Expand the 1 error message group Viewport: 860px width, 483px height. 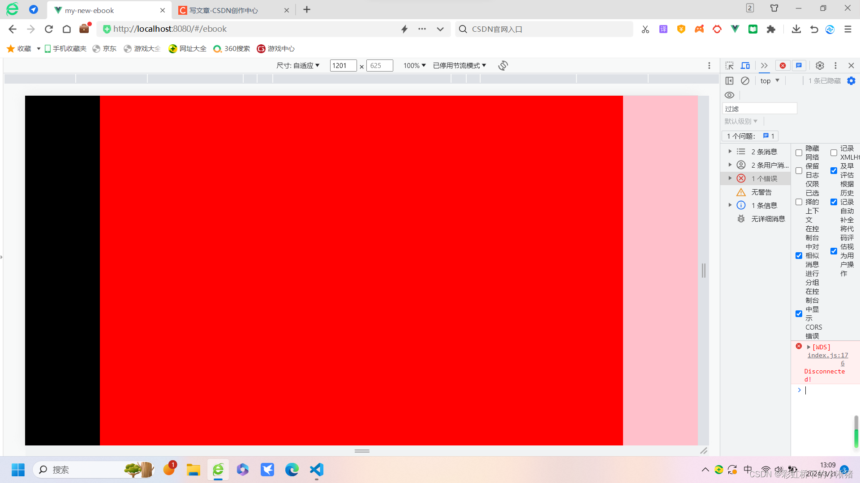coord(730,178)
